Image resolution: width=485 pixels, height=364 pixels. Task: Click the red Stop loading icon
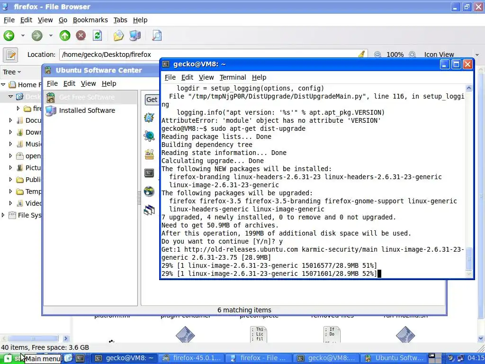pos(81,36)
